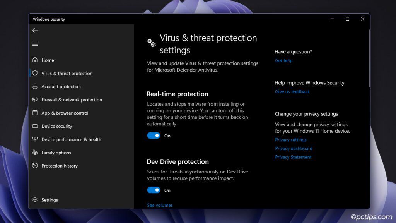The width and height of the screenshot is (396, 223).
Task: Select the Virus & threat protection shield icon
Action: click(x=35, y=73)
